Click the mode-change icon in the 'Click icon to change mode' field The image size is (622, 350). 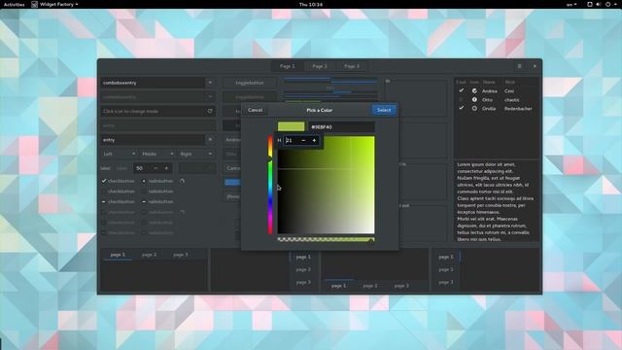click(210, 111)
